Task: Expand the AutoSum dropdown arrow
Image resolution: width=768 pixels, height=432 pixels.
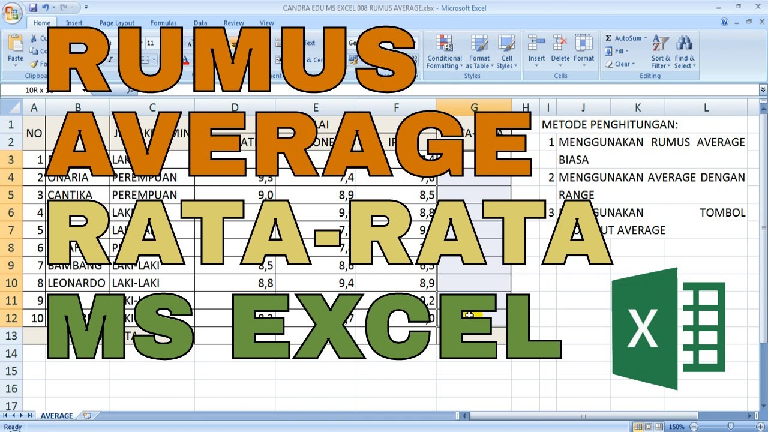Action: point(646,38)
